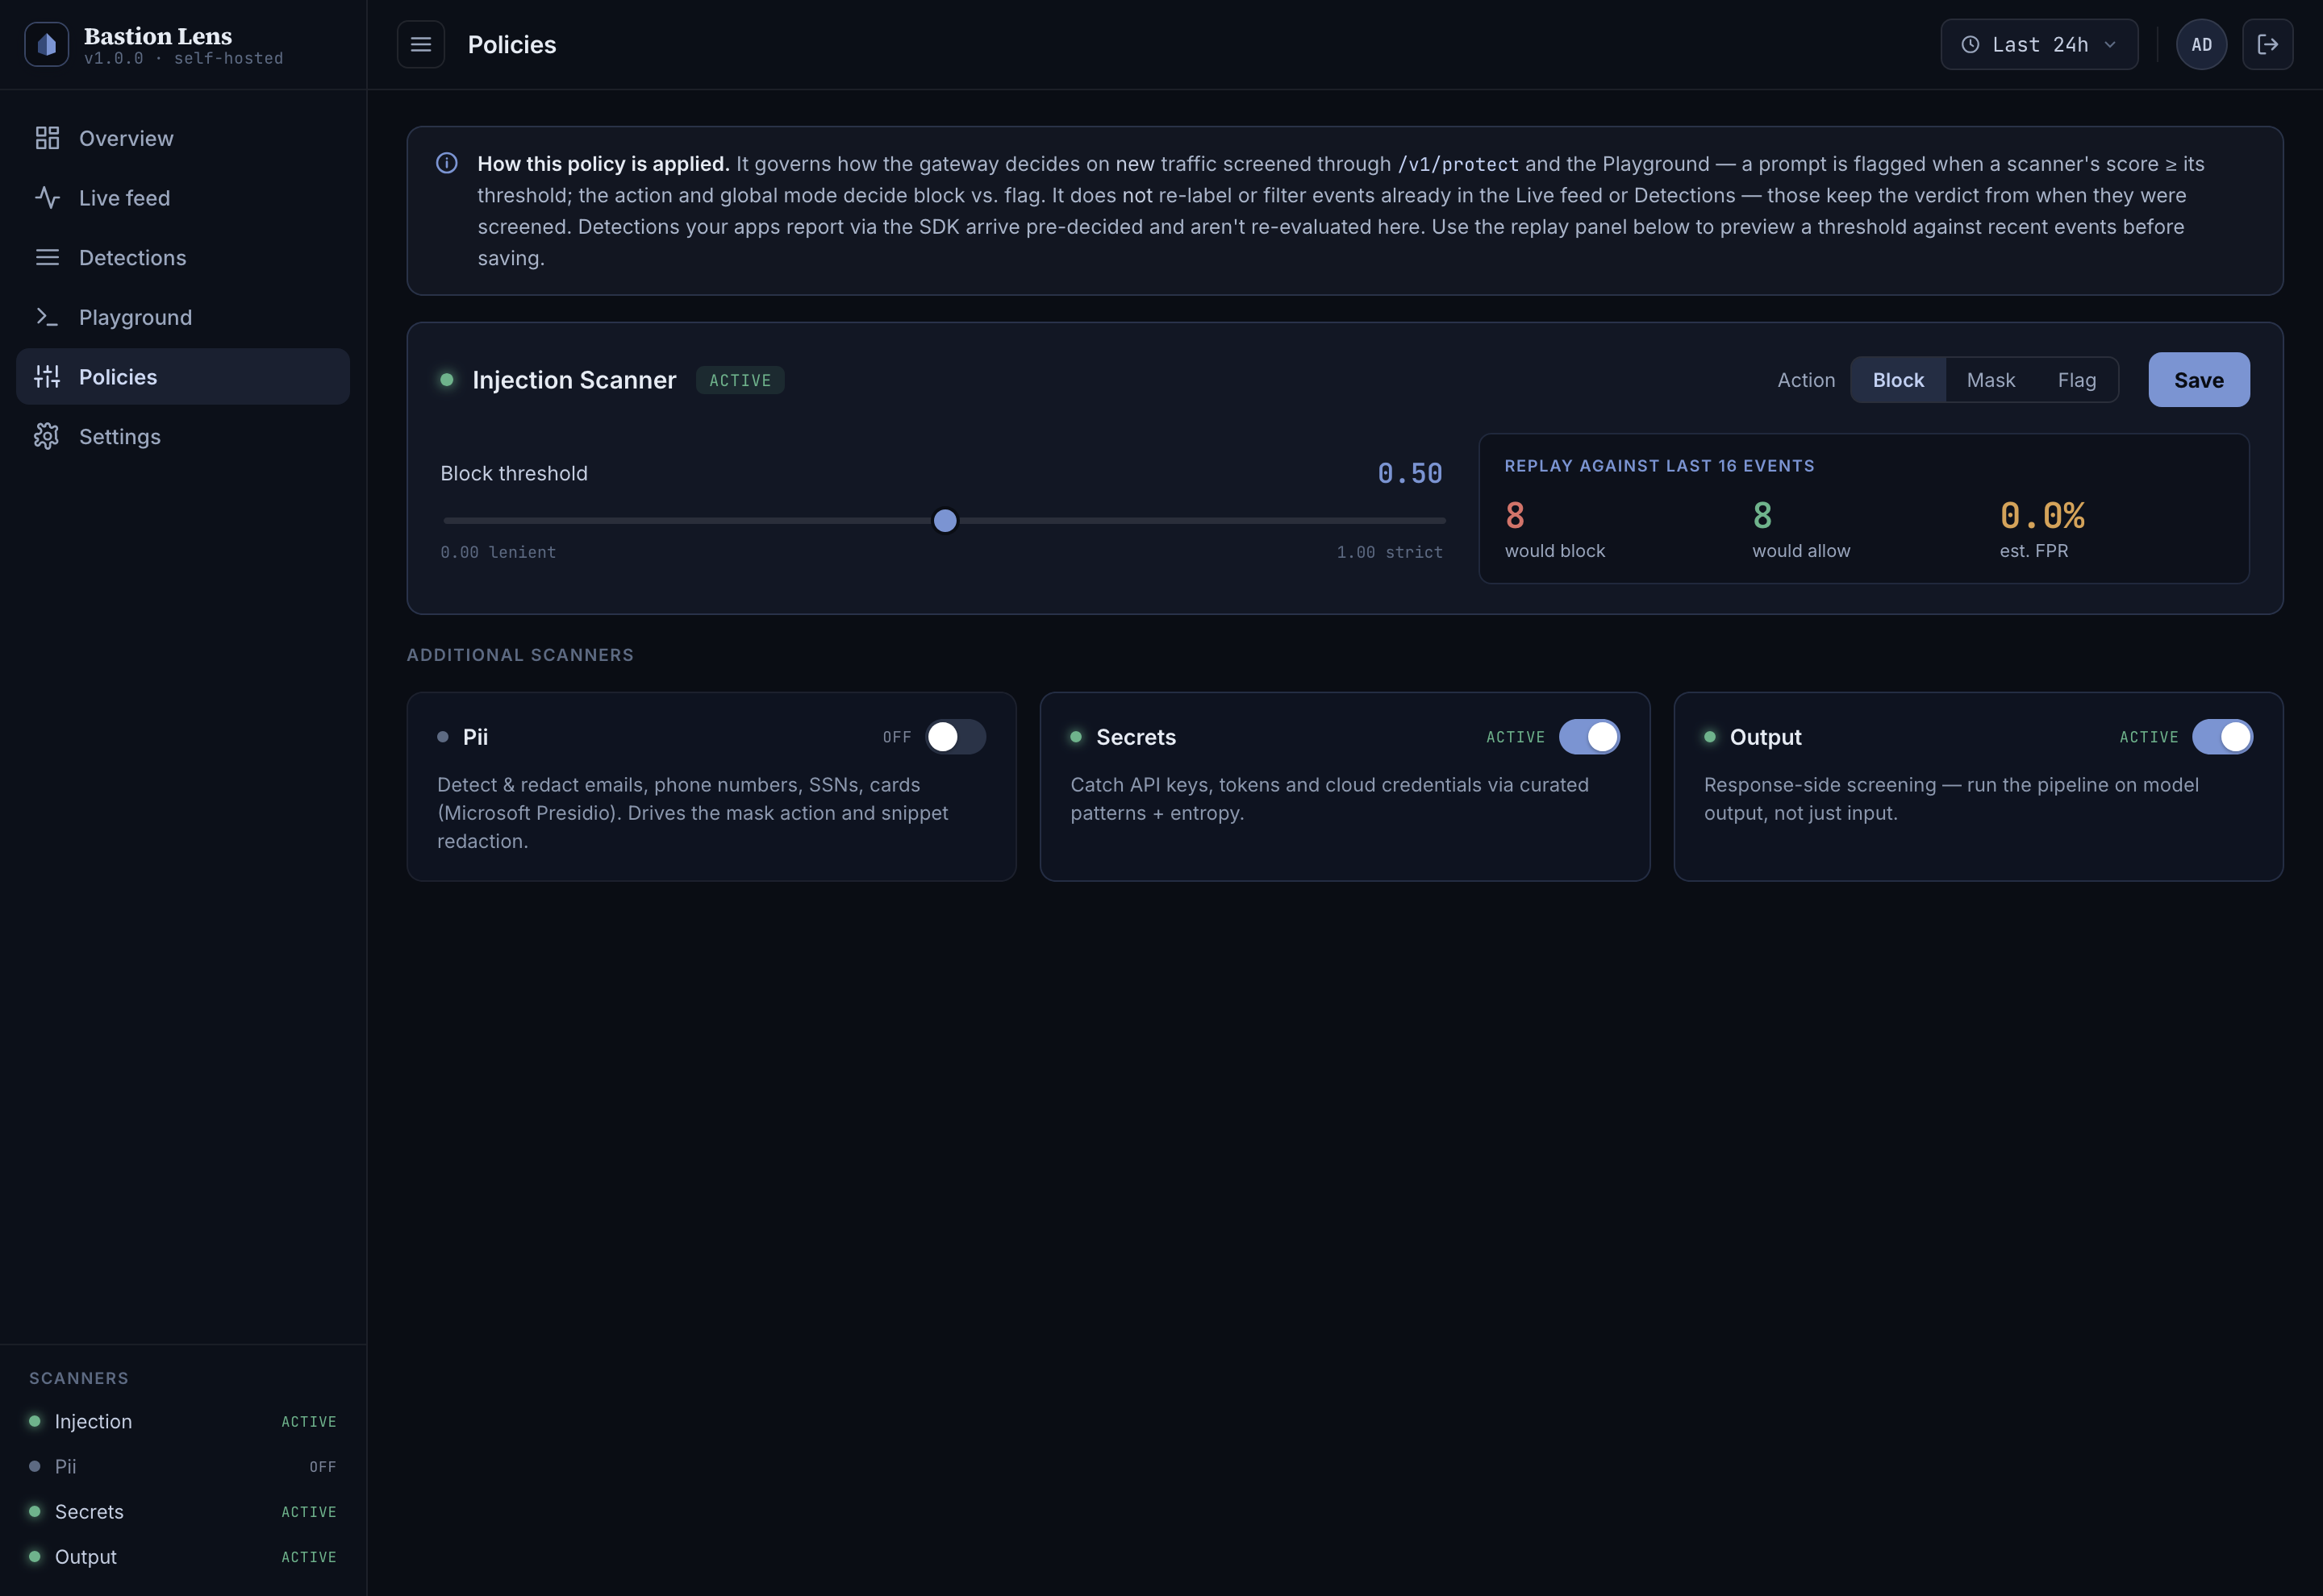Click the Injection scanner row in sidebar footer
This screenshot has height=1596, width=2323.
183,1421
